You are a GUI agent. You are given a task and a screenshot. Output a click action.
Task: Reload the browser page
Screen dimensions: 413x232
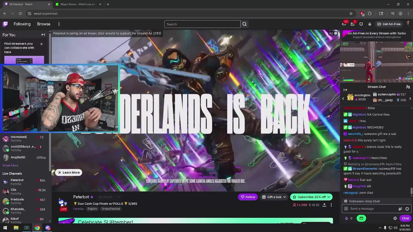pos(20,14)
